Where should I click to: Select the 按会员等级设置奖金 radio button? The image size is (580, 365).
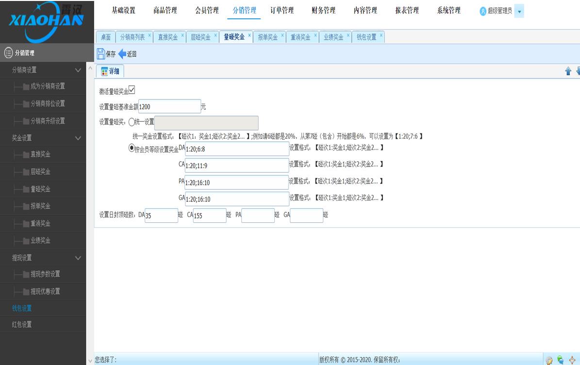pyautogui.click(x=132, y=148)
